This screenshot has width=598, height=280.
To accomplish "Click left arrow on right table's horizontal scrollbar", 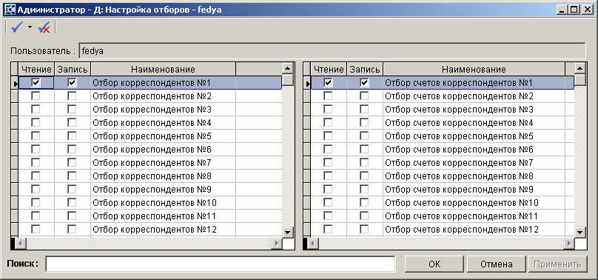I will (313, 244).
